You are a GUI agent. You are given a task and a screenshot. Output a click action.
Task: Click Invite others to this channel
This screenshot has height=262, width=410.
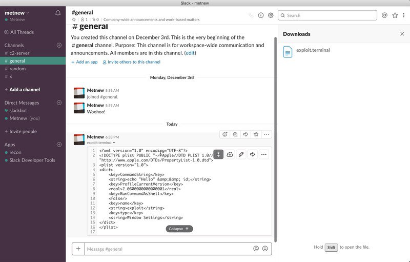coord(131,62)
